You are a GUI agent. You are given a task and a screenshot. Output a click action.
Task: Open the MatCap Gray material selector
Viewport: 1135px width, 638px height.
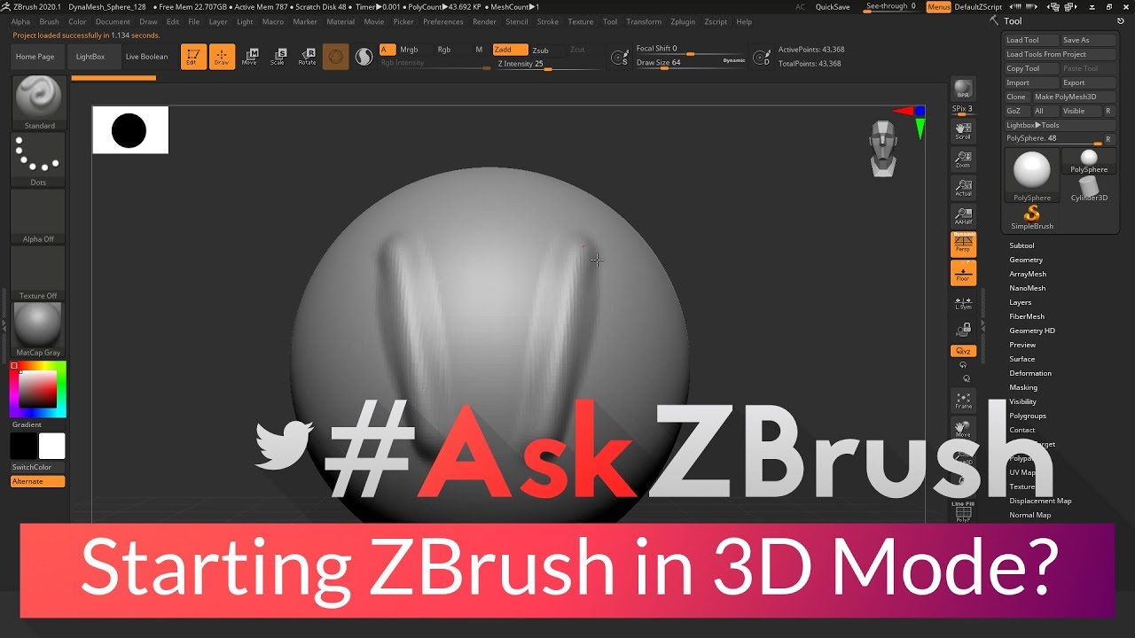tap(38, 330)
